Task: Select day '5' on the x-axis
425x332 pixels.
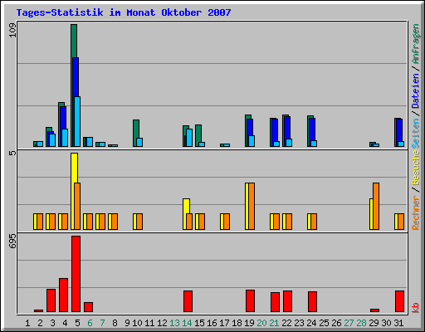Action: click(77, 323)
